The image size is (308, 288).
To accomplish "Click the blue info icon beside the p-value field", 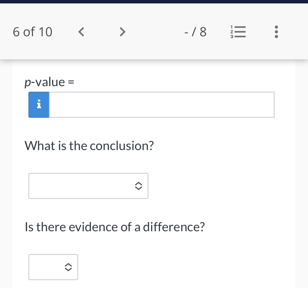I will coord(39,105).
